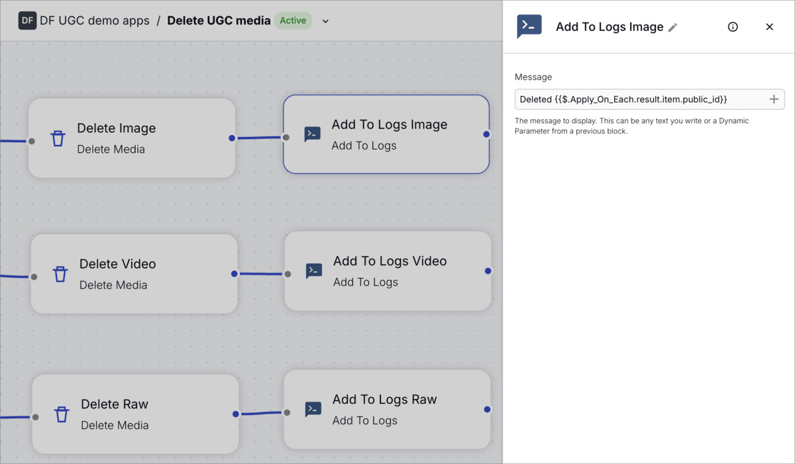This screenshot has height=464, width=795.
Task: Close the Add To Logs Image panel
Action: coord(769,26)
